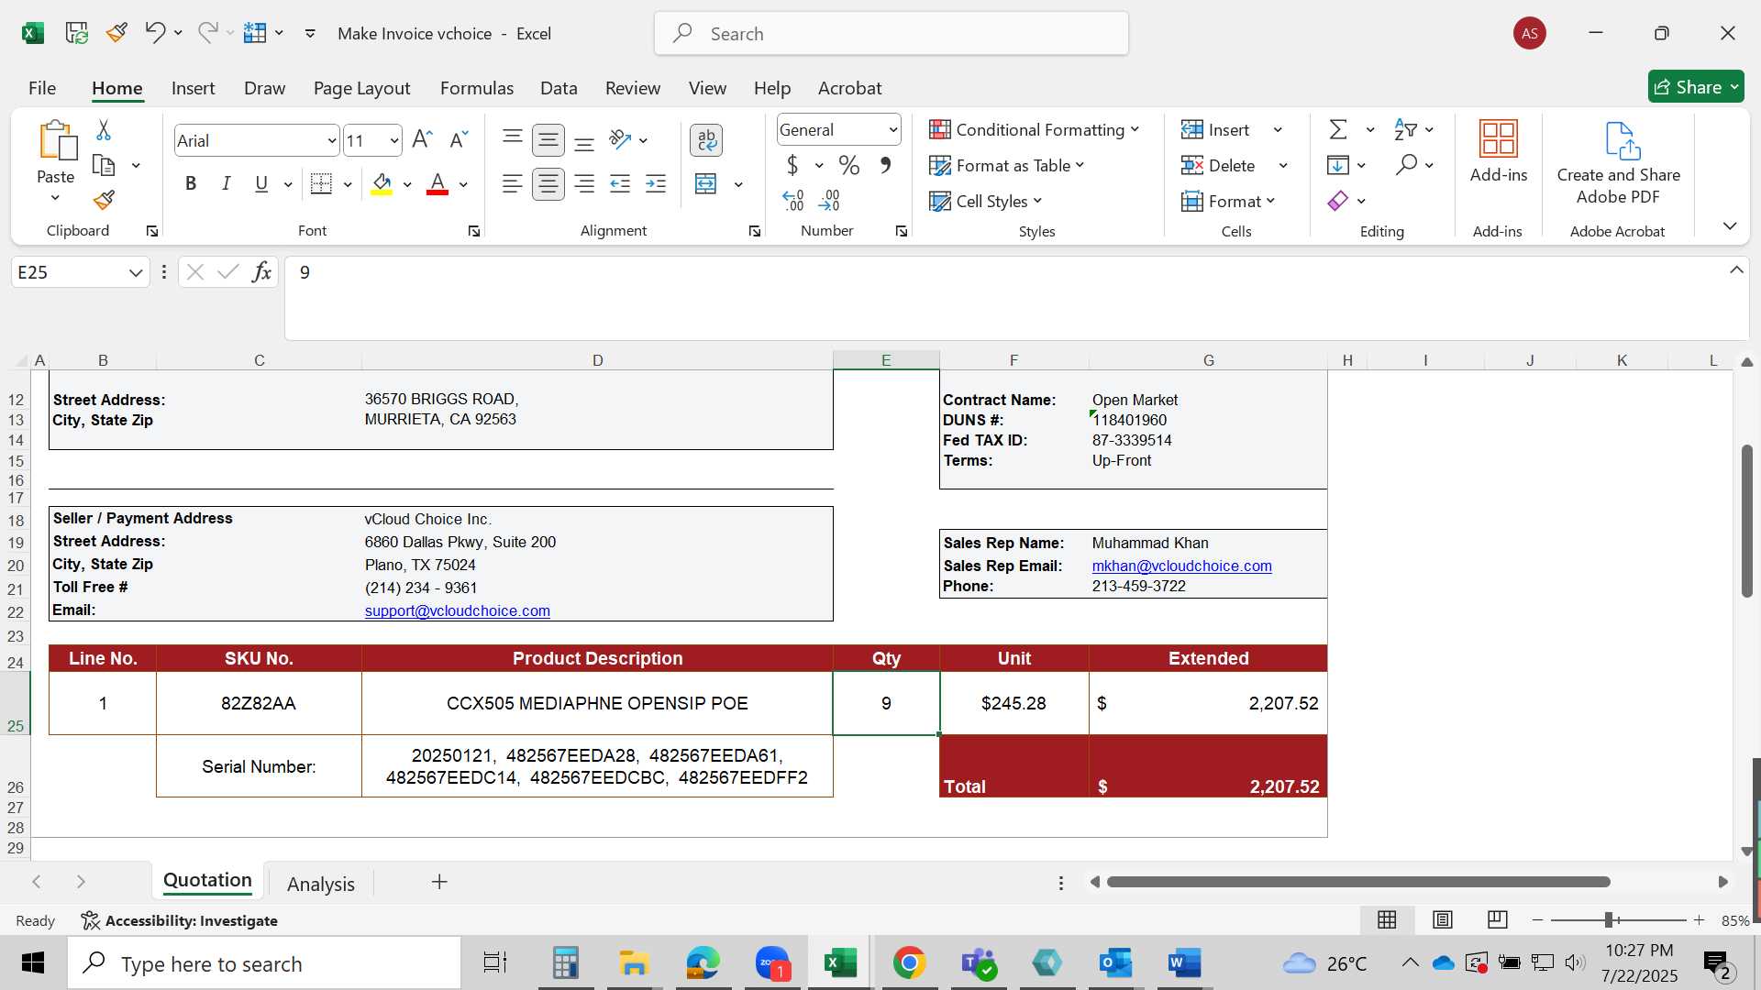Screen dimensions: 1761x990
Task: Toggle Italic formatting
Action: pyautogui.click(x=226, y=184)
